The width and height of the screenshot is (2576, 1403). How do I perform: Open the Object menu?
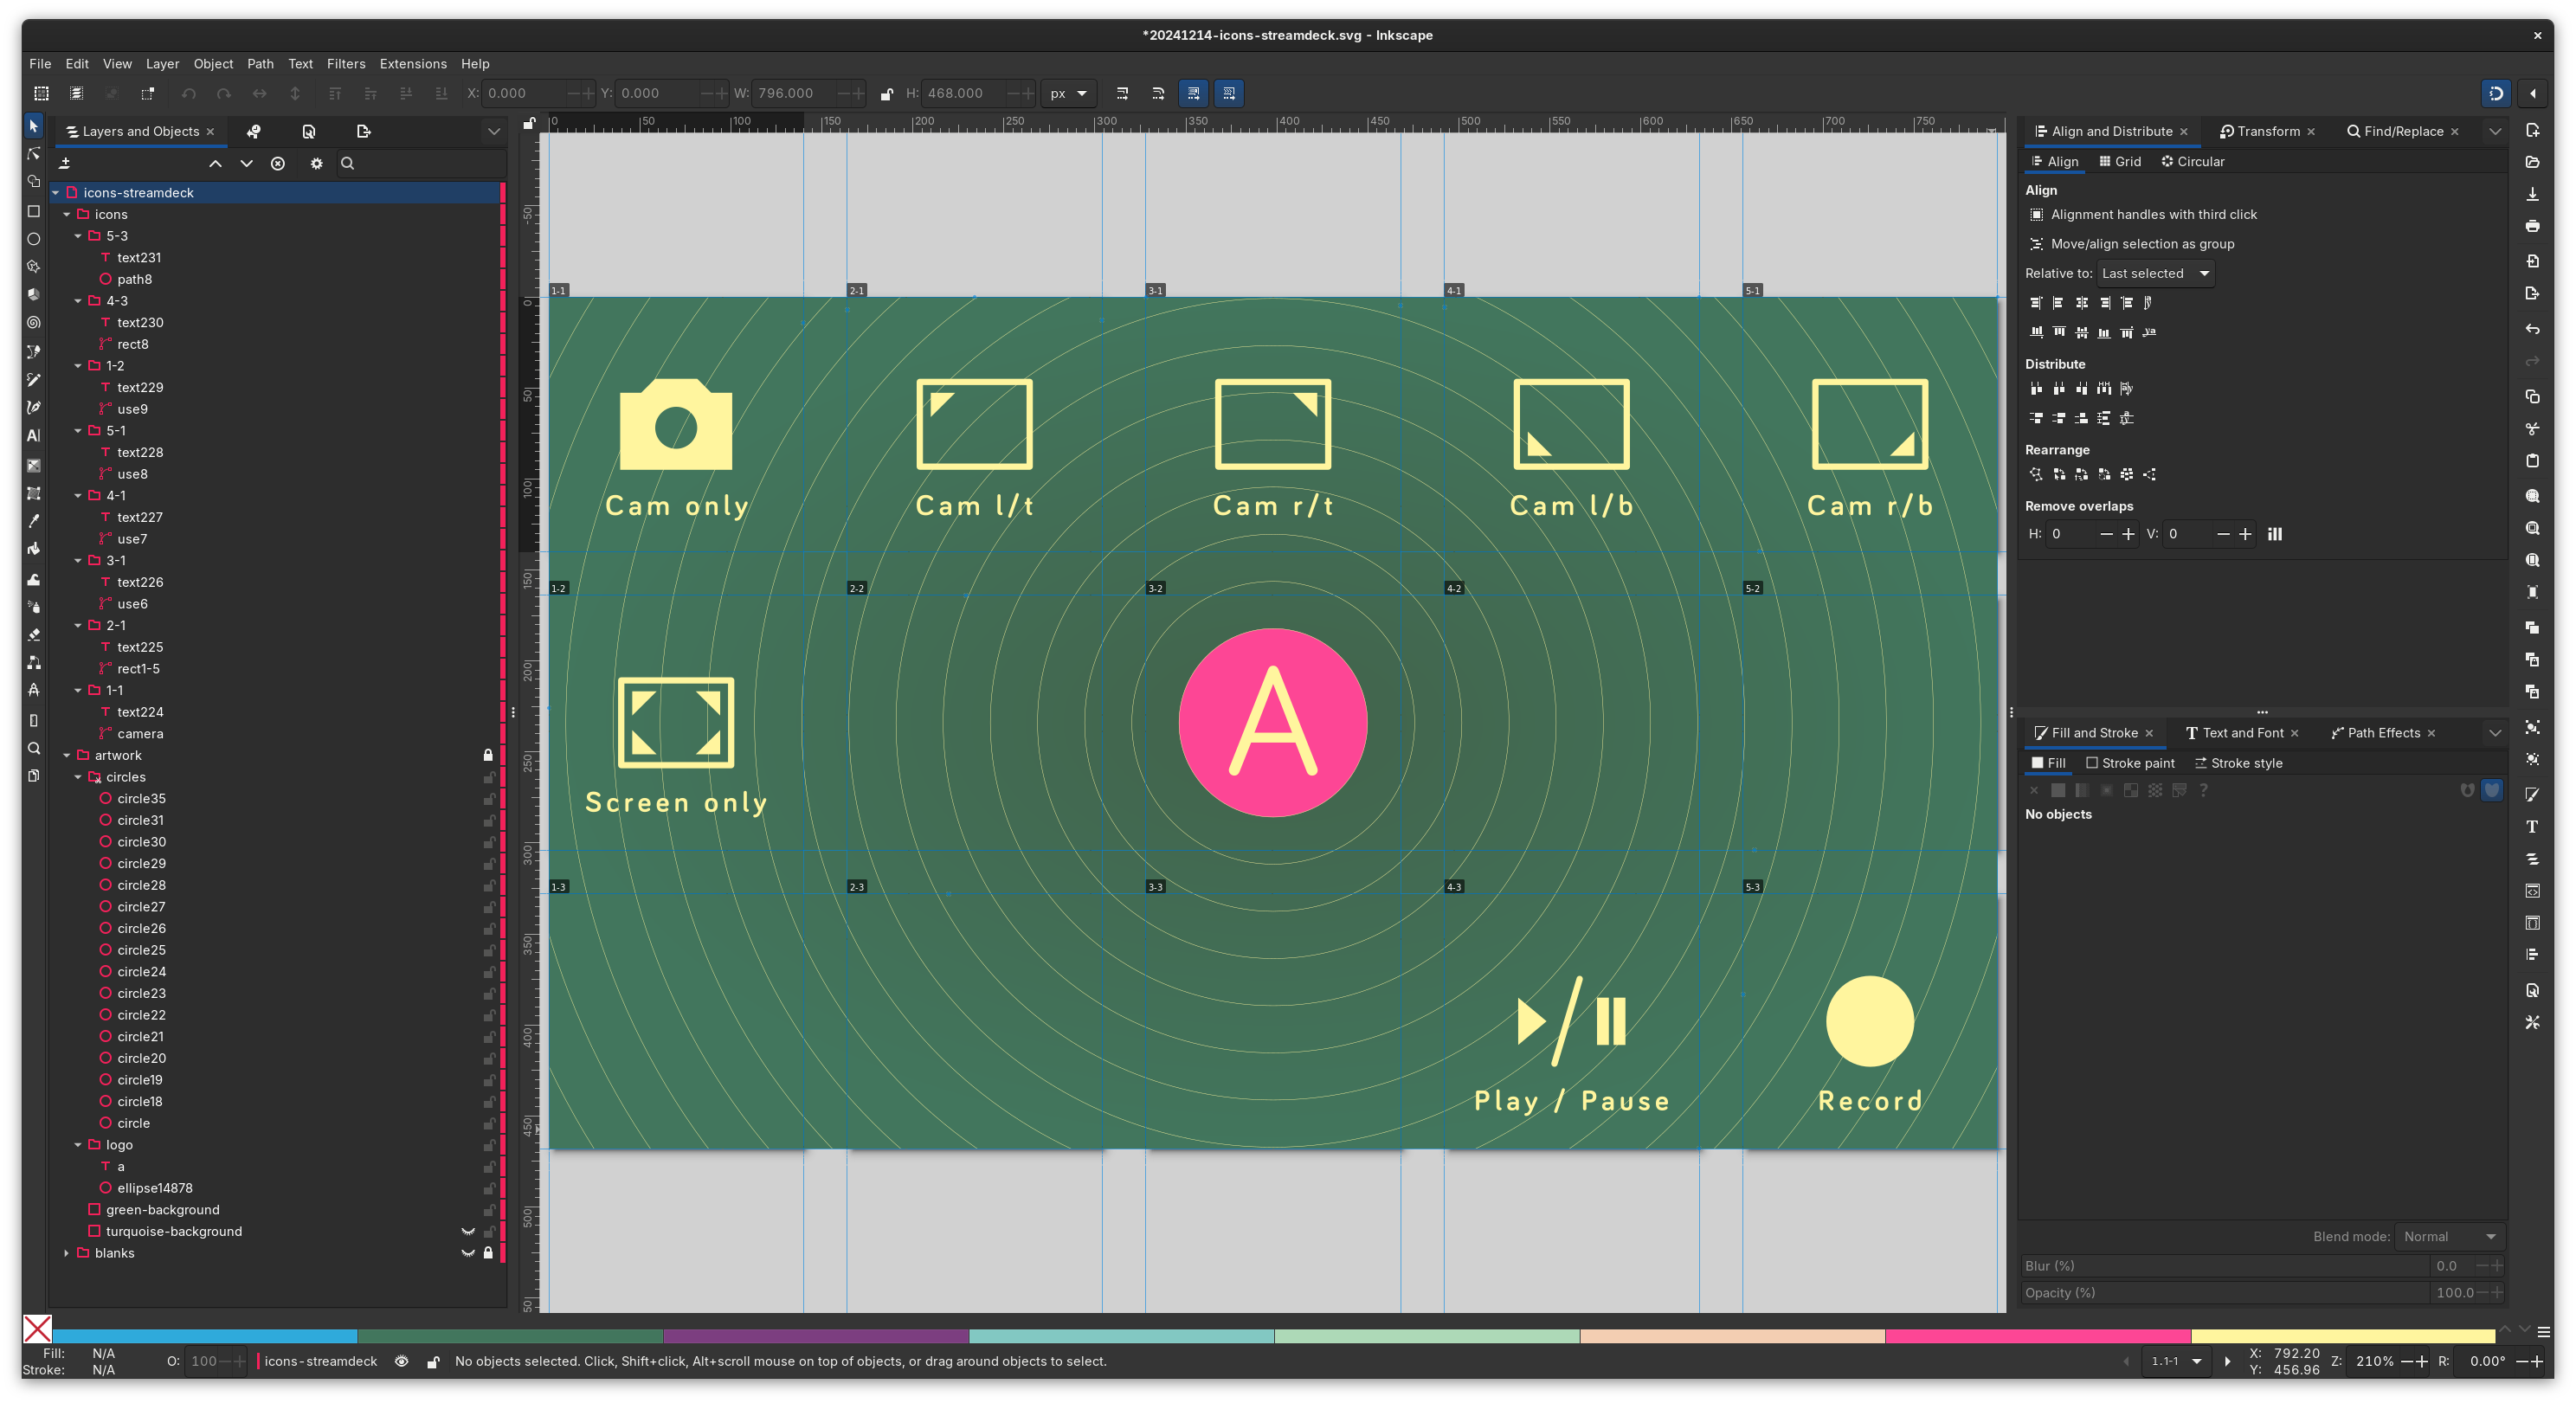click(x=213, y=63)
